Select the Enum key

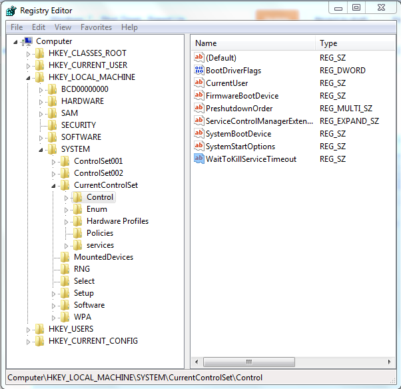(97, 209)
